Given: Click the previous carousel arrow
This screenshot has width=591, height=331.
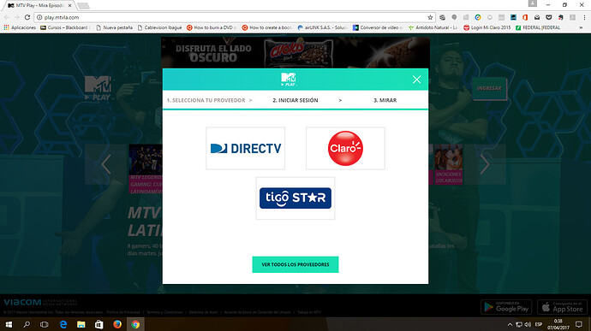Looking at the screenshot, I should click(106, 164).
